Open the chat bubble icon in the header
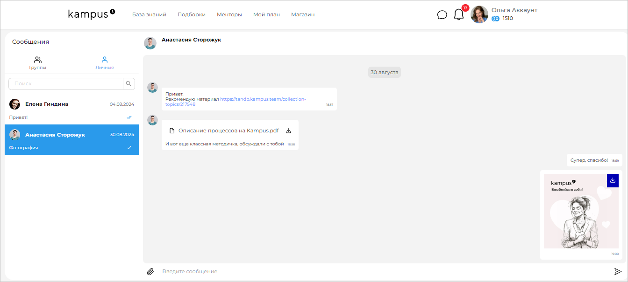Screen dimensions: 628x282 pos(442,14)
